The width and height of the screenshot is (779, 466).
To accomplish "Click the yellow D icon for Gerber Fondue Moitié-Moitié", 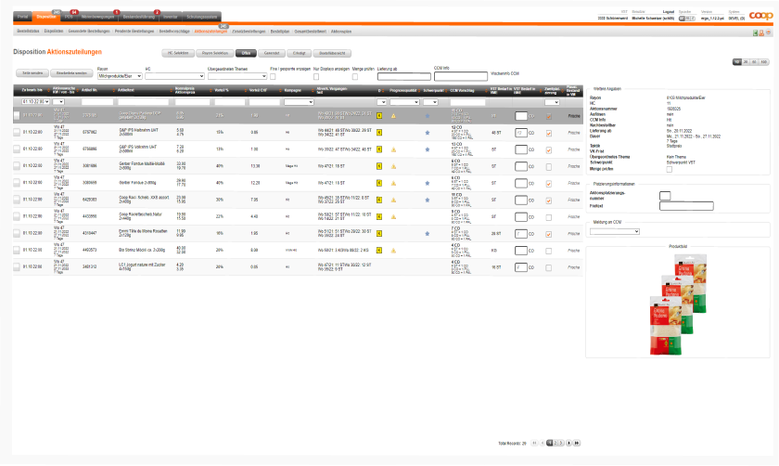I will (x=379, y=166).
